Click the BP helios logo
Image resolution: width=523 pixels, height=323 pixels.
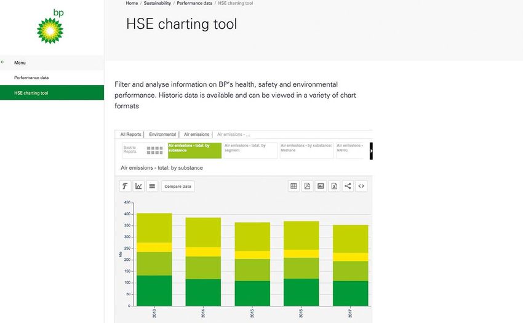point(50,29)
